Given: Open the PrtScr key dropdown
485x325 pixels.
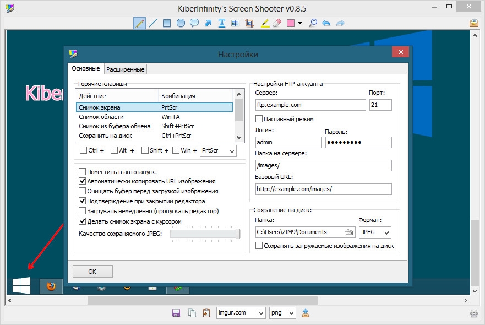Looking at the screenshot, I should [219, 150].
